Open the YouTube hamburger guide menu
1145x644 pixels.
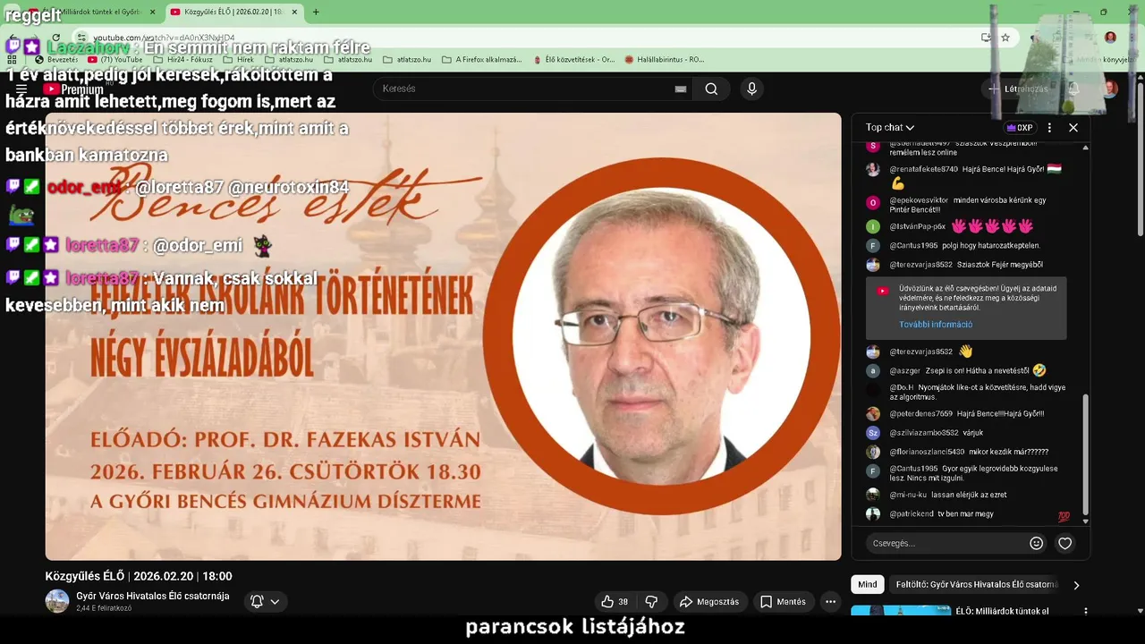click(x=21, y=89)
